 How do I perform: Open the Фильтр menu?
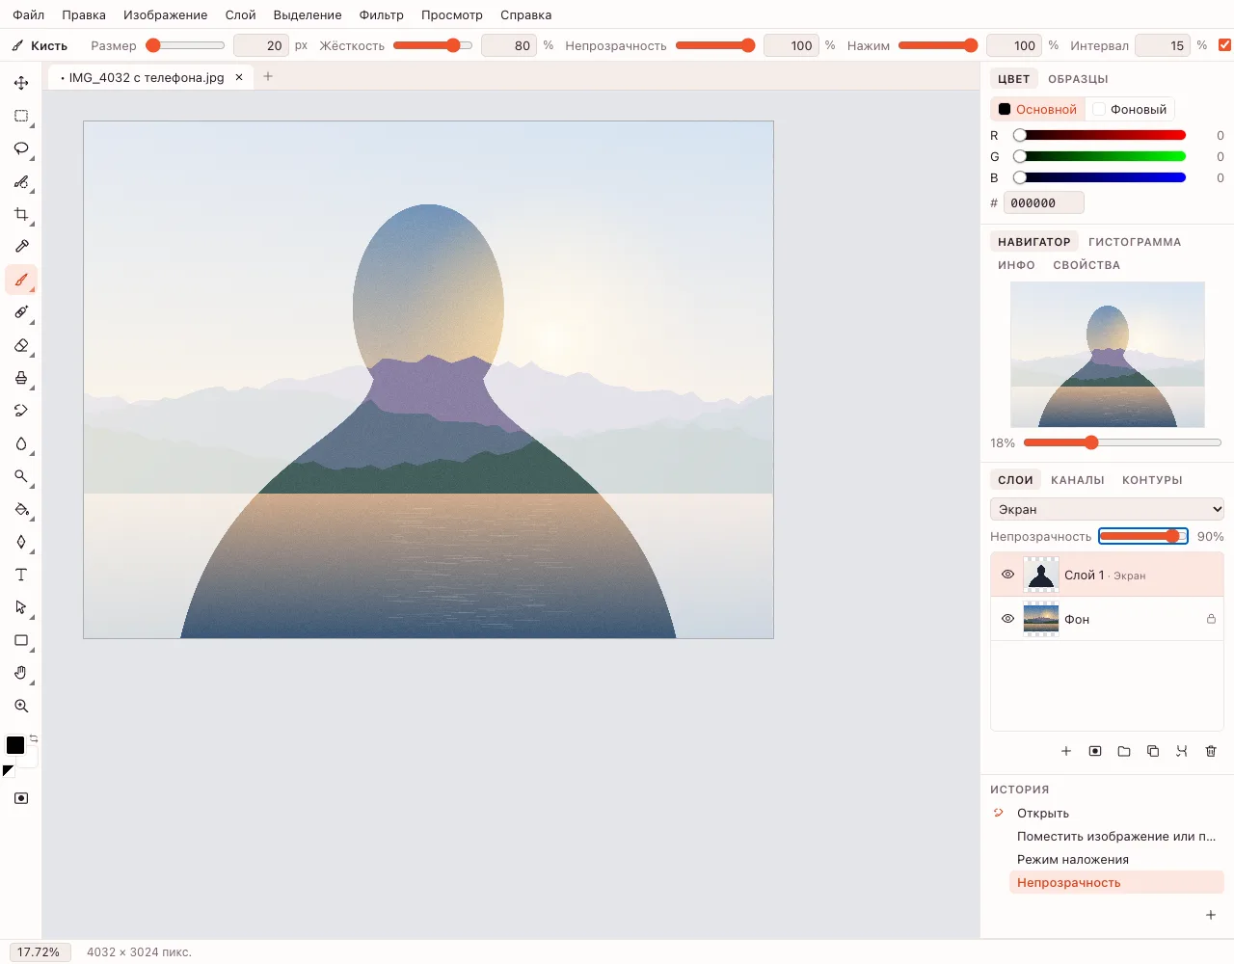[381, 14]
